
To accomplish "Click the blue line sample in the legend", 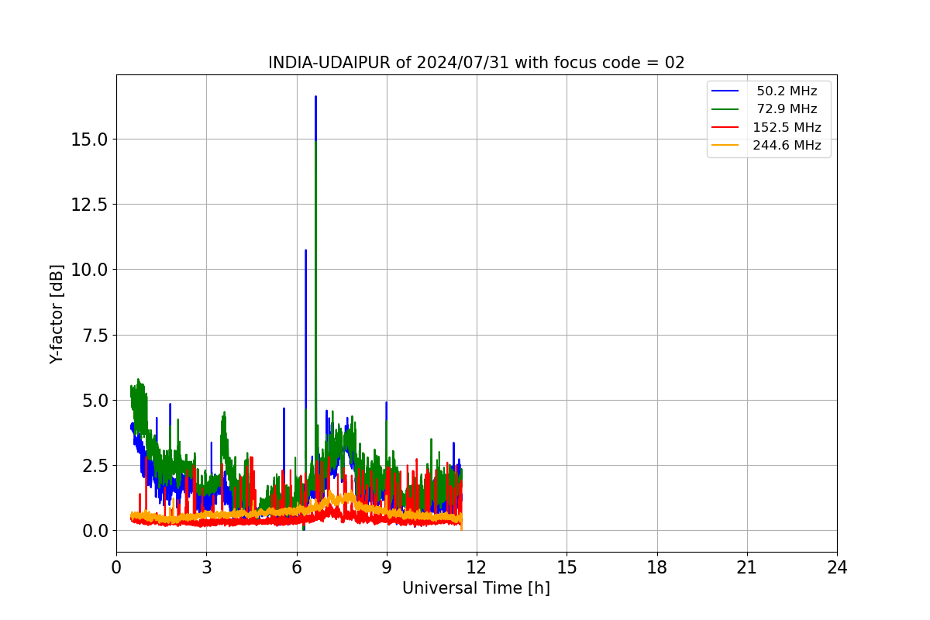I will coord(725,91).
